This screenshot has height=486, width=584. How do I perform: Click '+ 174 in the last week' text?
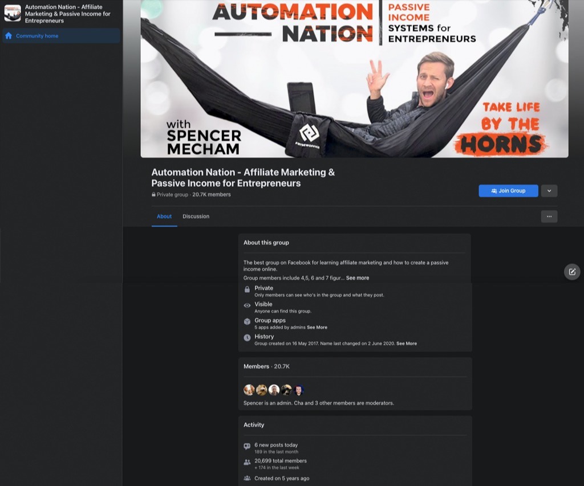(x=277, y=468)
